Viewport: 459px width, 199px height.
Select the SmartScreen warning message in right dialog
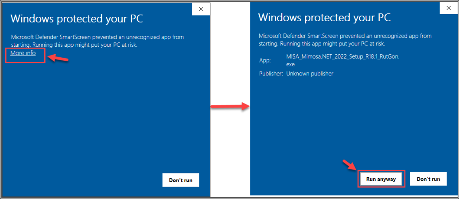(345, 40)
